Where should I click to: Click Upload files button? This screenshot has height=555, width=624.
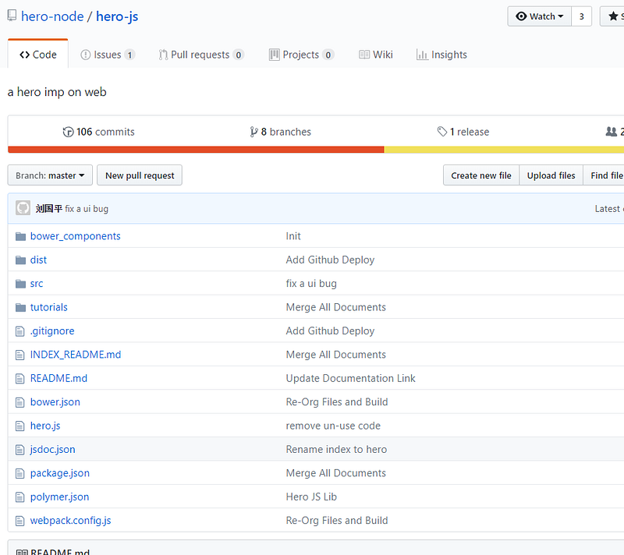(x=551, y=175)
